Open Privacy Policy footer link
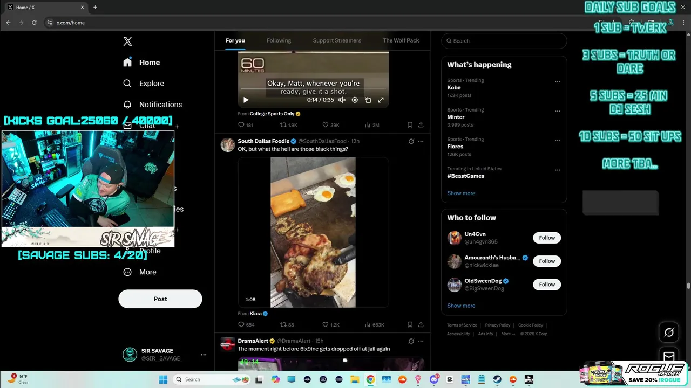The image size is (691, 388). pyautogui.click(x=498, y=325)
